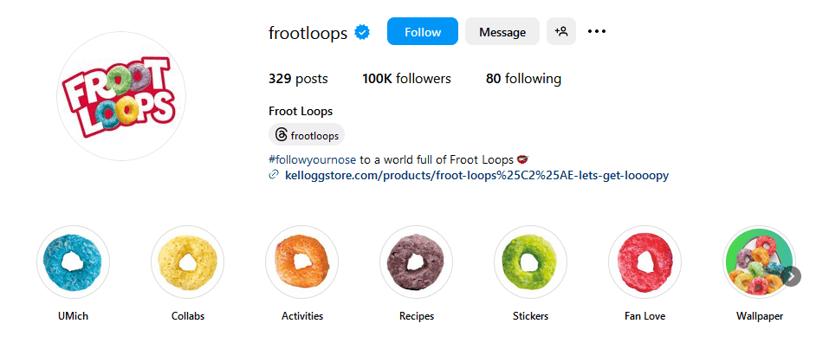Open the frootloops Threads badge
The height and width of the screenshot is (356, 816).
coord(307,135)
